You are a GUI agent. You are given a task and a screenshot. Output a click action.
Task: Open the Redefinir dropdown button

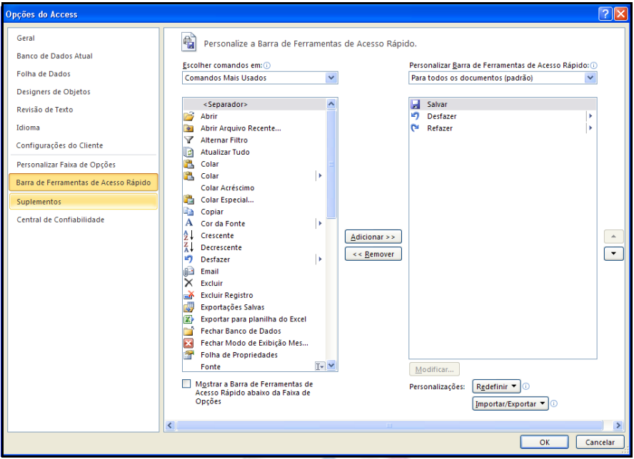click(496, 386)
